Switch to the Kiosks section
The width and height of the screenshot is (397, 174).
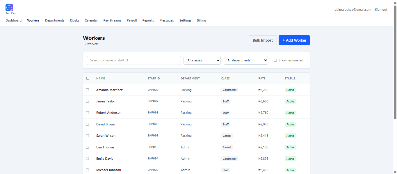74,20
